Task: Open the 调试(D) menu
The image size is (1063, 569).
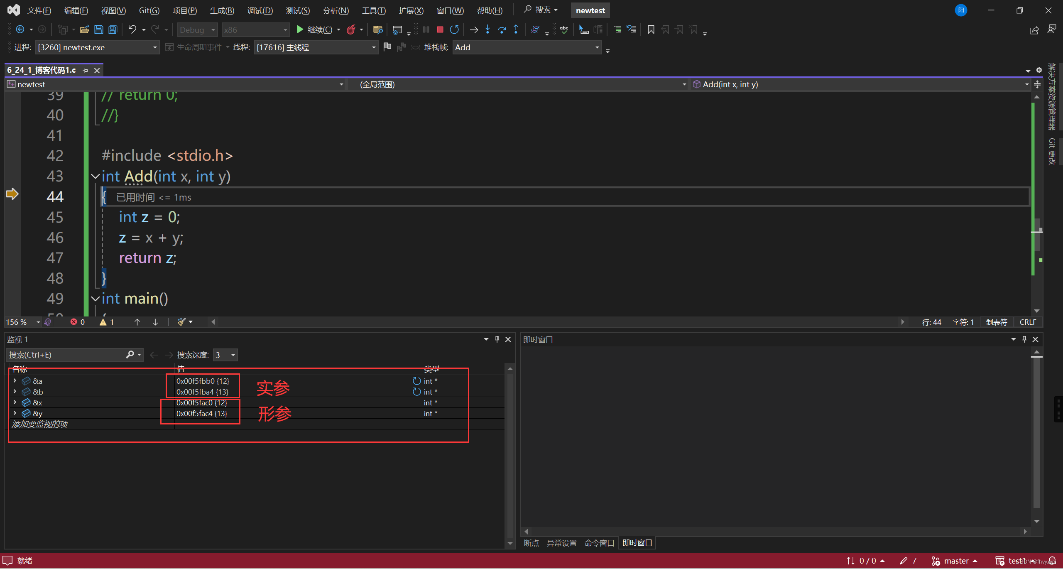Action: pos(260,10)
